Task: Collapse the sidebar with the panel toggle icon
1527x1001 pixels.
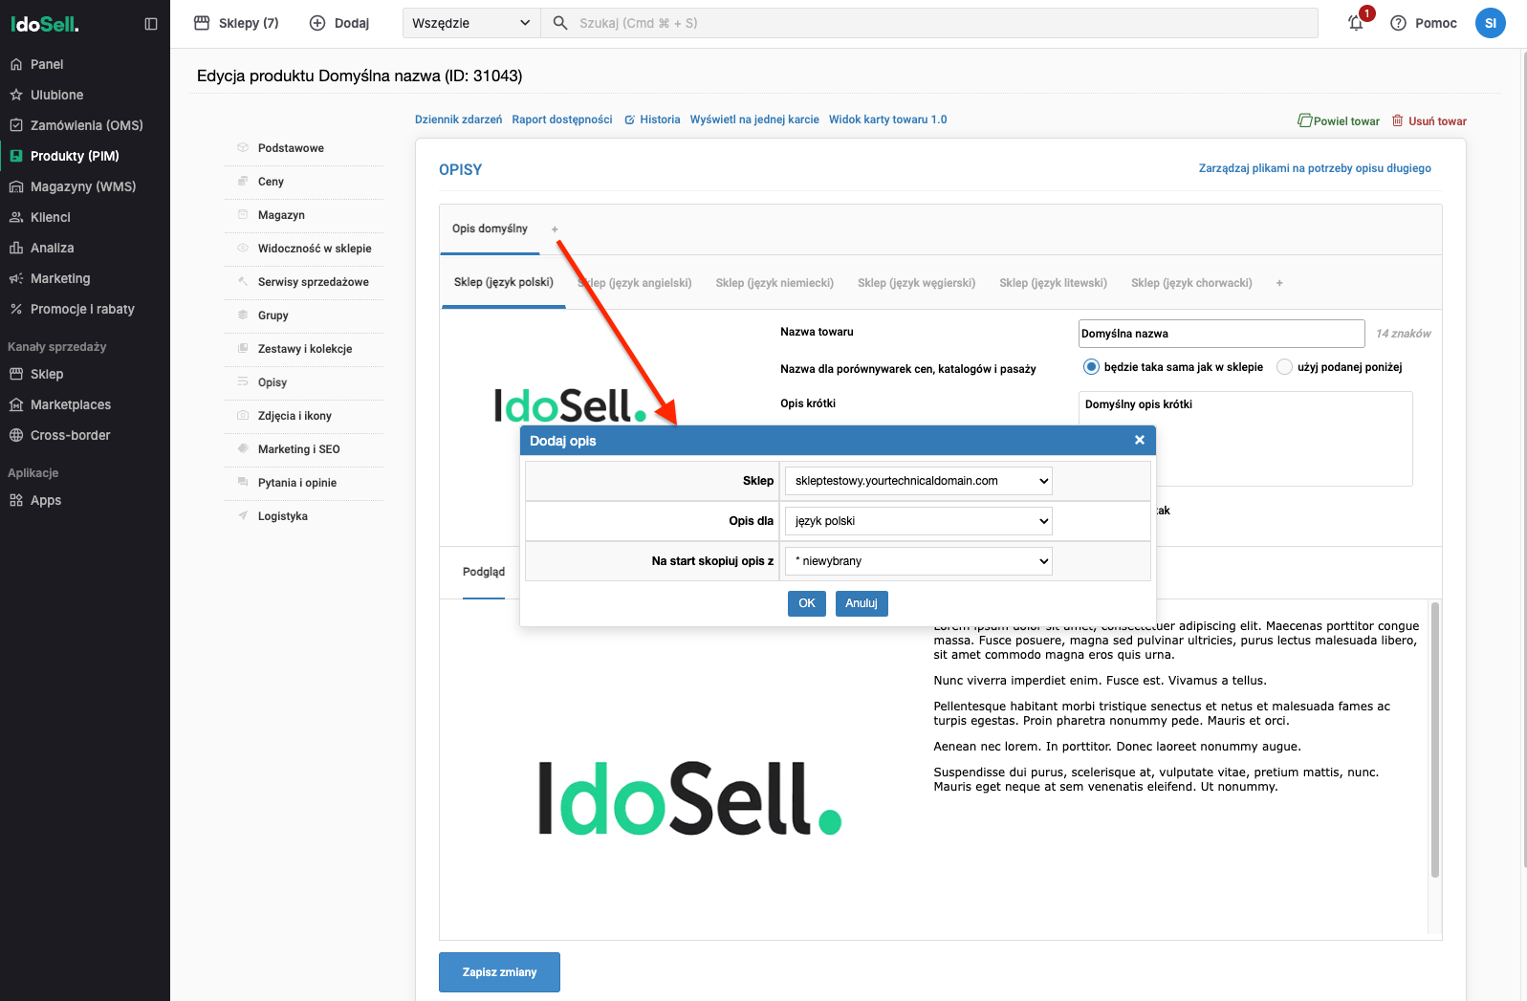Action: (x=151, y=24)
